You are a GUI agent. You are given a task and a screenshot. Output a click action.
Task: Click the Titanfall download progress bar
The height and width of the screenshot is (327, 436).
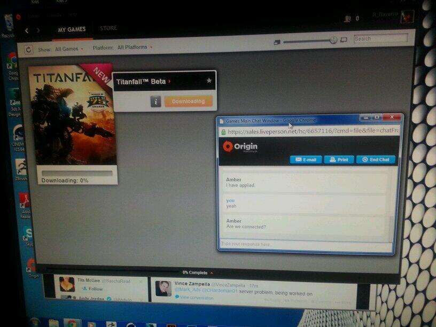tap(77, 174)
